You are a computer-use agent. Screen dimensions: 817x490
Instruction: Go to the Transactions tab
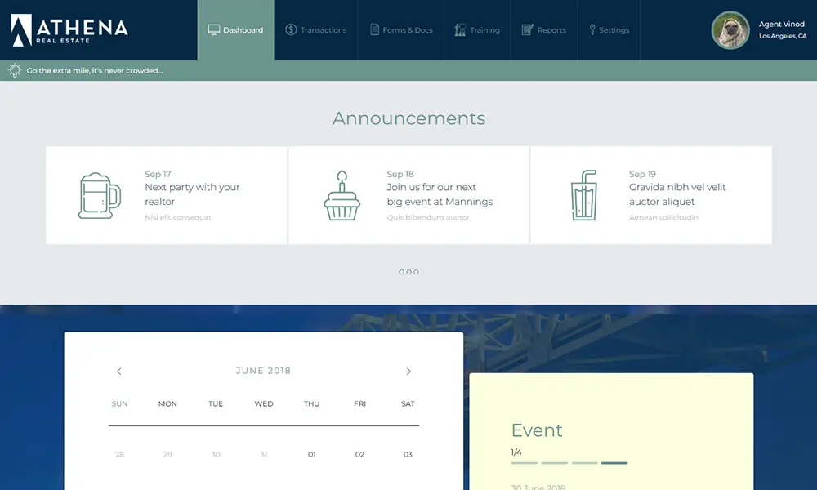(x=315, y=30)
